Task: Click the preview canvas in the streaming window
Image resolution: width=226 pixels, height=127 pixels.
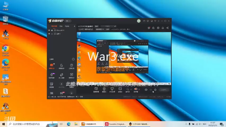Action: tap(124, 58)
